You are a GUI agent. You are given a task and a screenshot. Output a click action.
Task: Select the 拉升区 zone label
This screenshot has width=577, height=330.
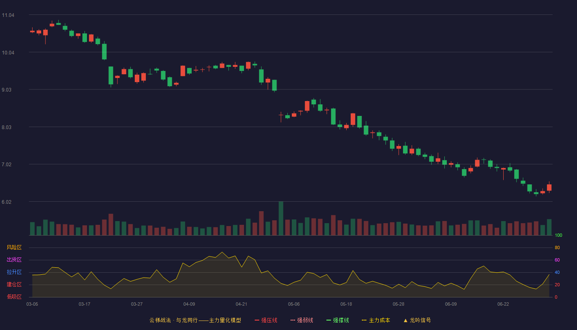click(x=14, y=272)
